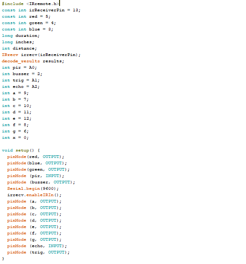Click the closing brace of setup()
Viewport: 246px width, 264px height.
point(3,259)
